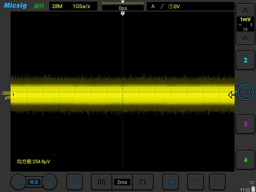Enable vertical cursors
Screen dimensions: 256x192
pos(217,182)
